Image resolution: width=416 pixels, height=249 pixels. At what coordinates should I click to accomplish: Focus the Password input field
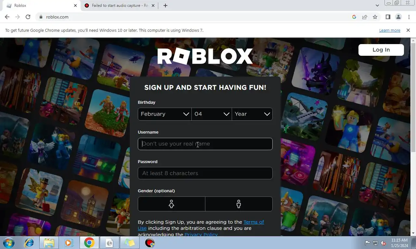tap(205, 173)
